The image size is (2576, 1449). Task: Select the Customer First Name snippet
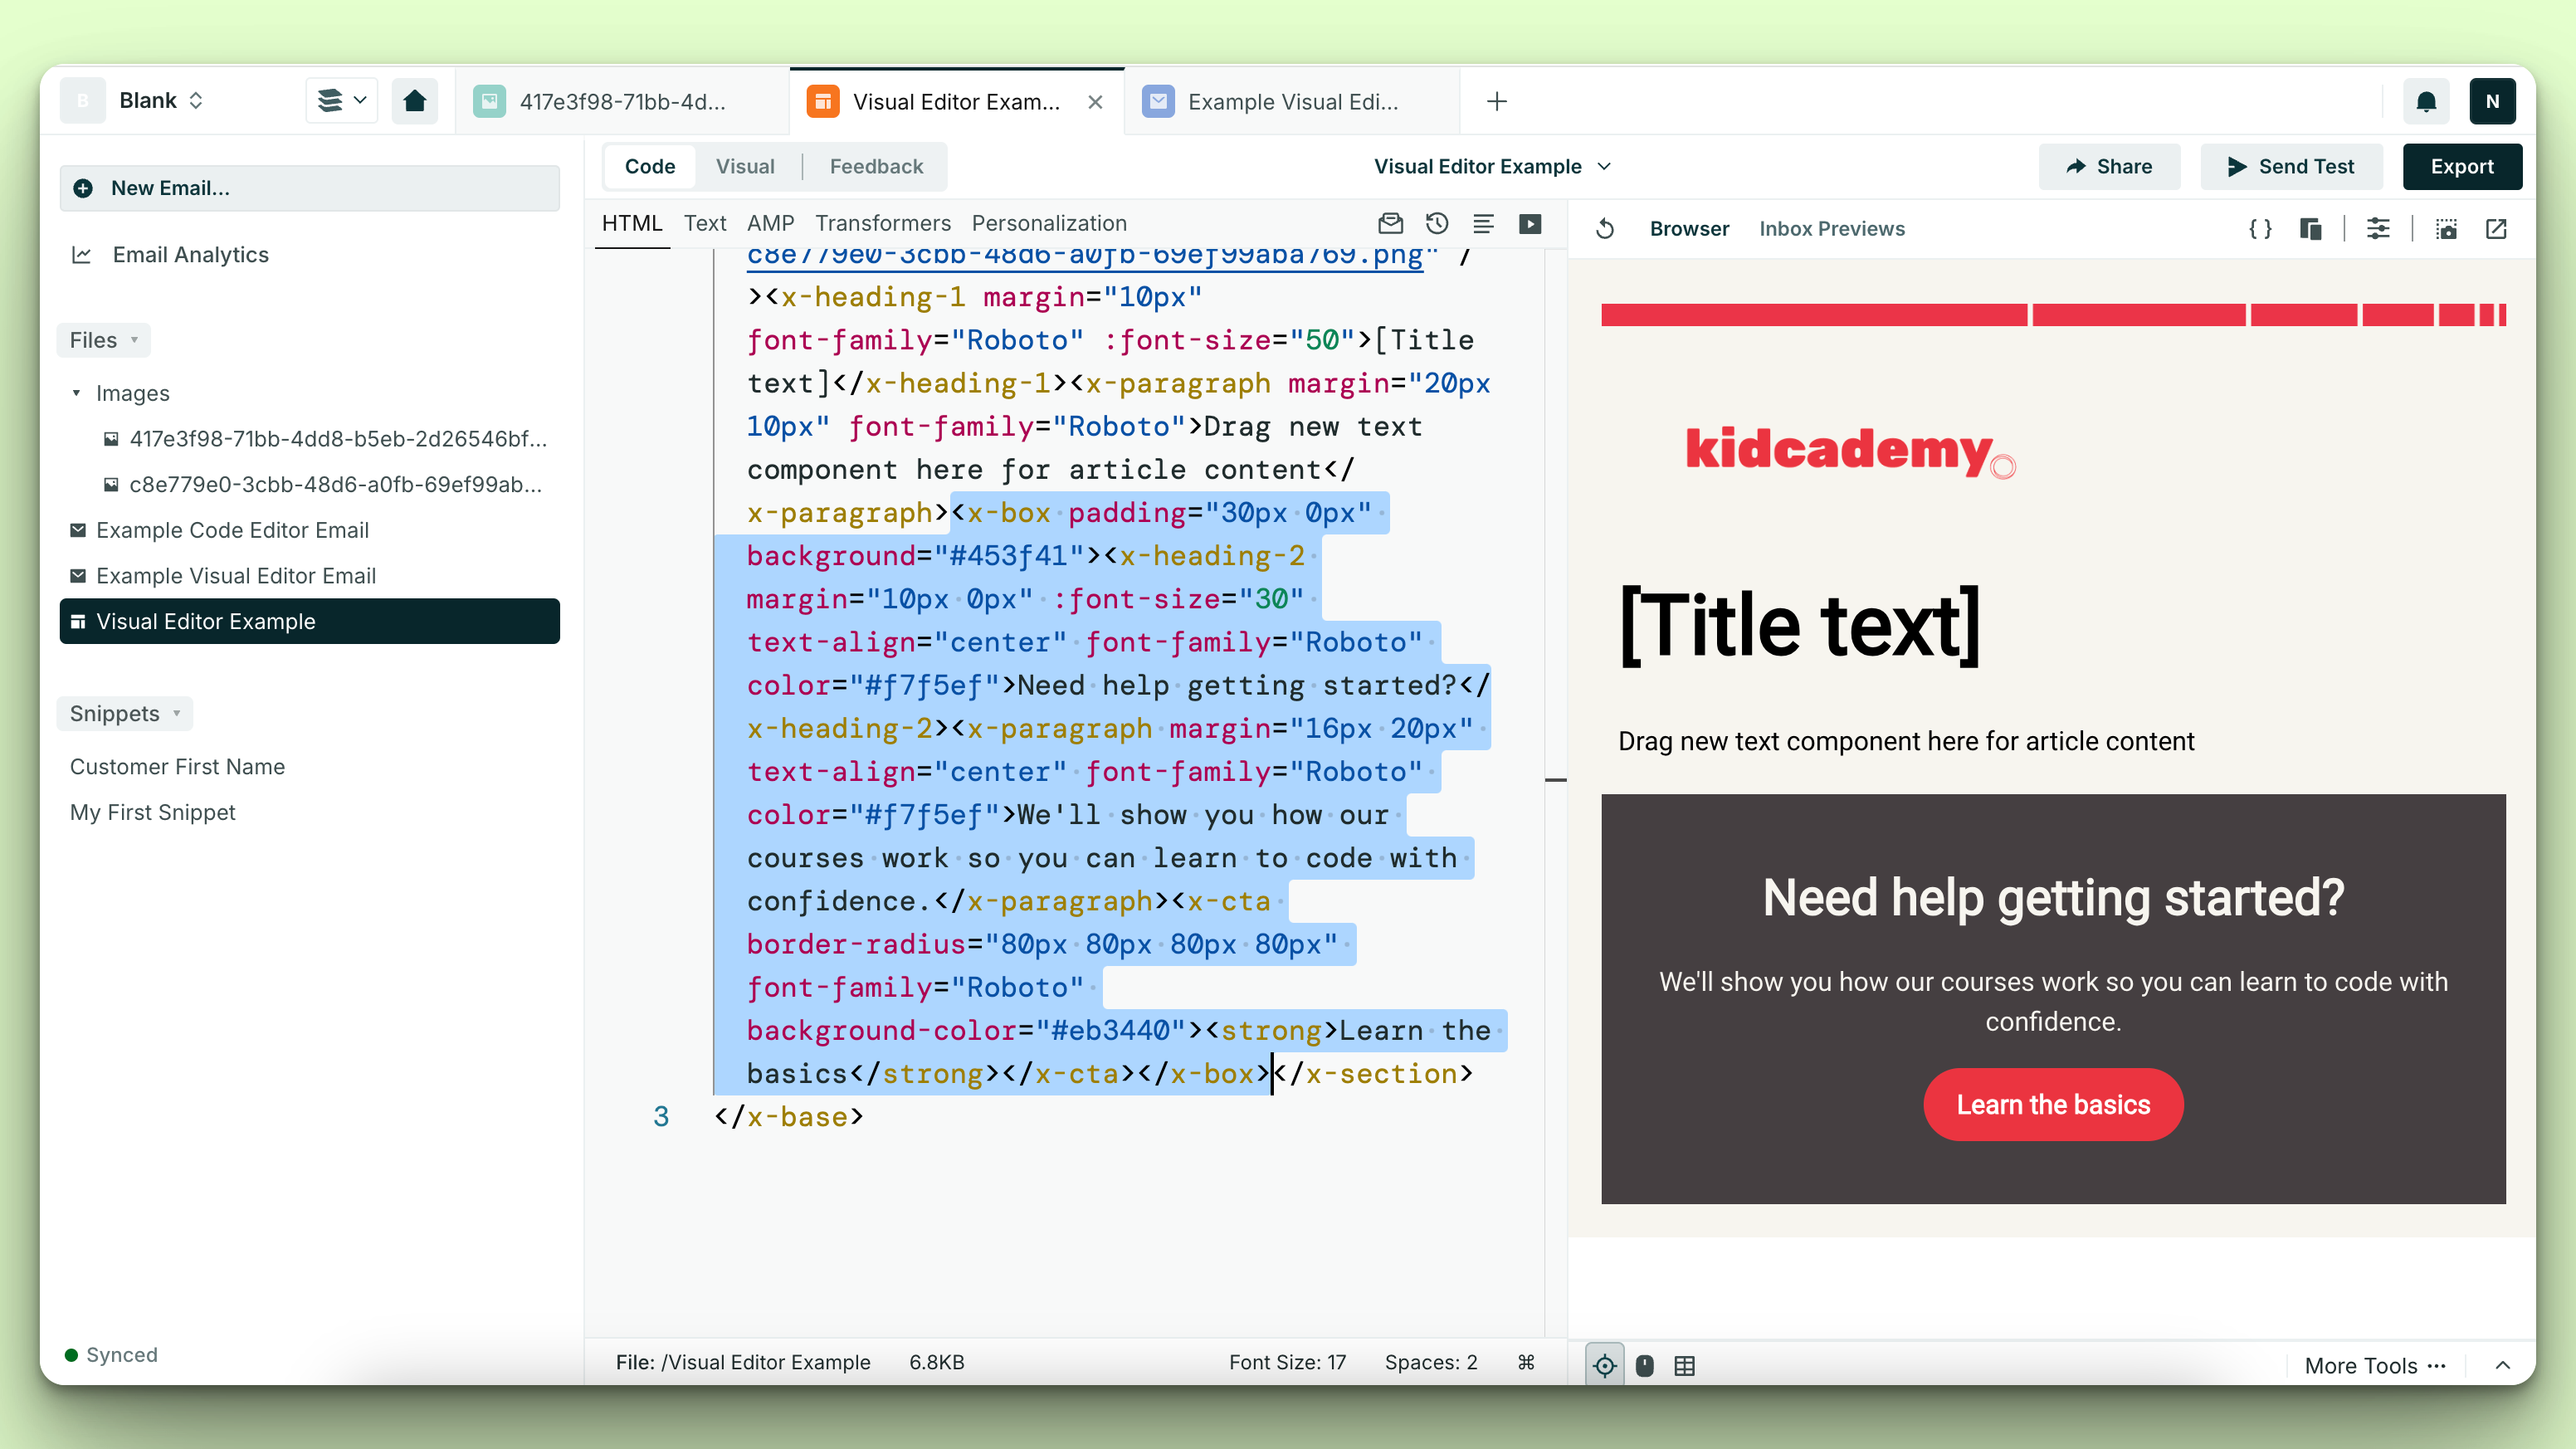(x=177, y=766)
